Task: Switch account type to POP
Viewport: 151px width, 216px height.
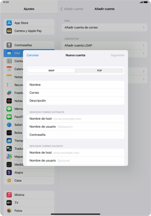Action: tap(99, 71)
